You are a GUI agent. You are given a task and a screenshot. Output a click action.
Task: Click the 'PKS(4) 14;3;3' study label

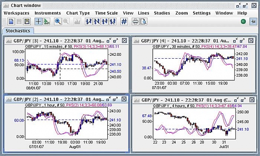pos(213,47)
